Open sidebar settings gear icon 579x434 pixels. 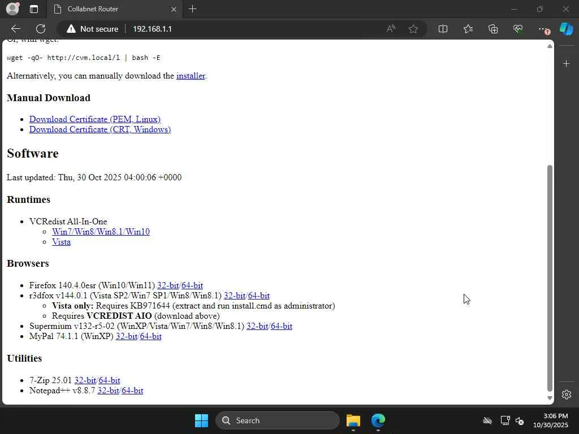(567, 394)
